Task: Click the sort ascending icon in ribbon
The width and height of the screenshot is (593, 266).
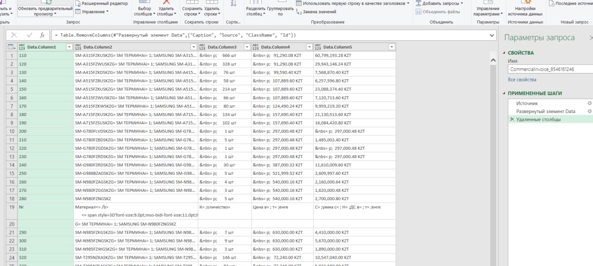Action: 233,4
